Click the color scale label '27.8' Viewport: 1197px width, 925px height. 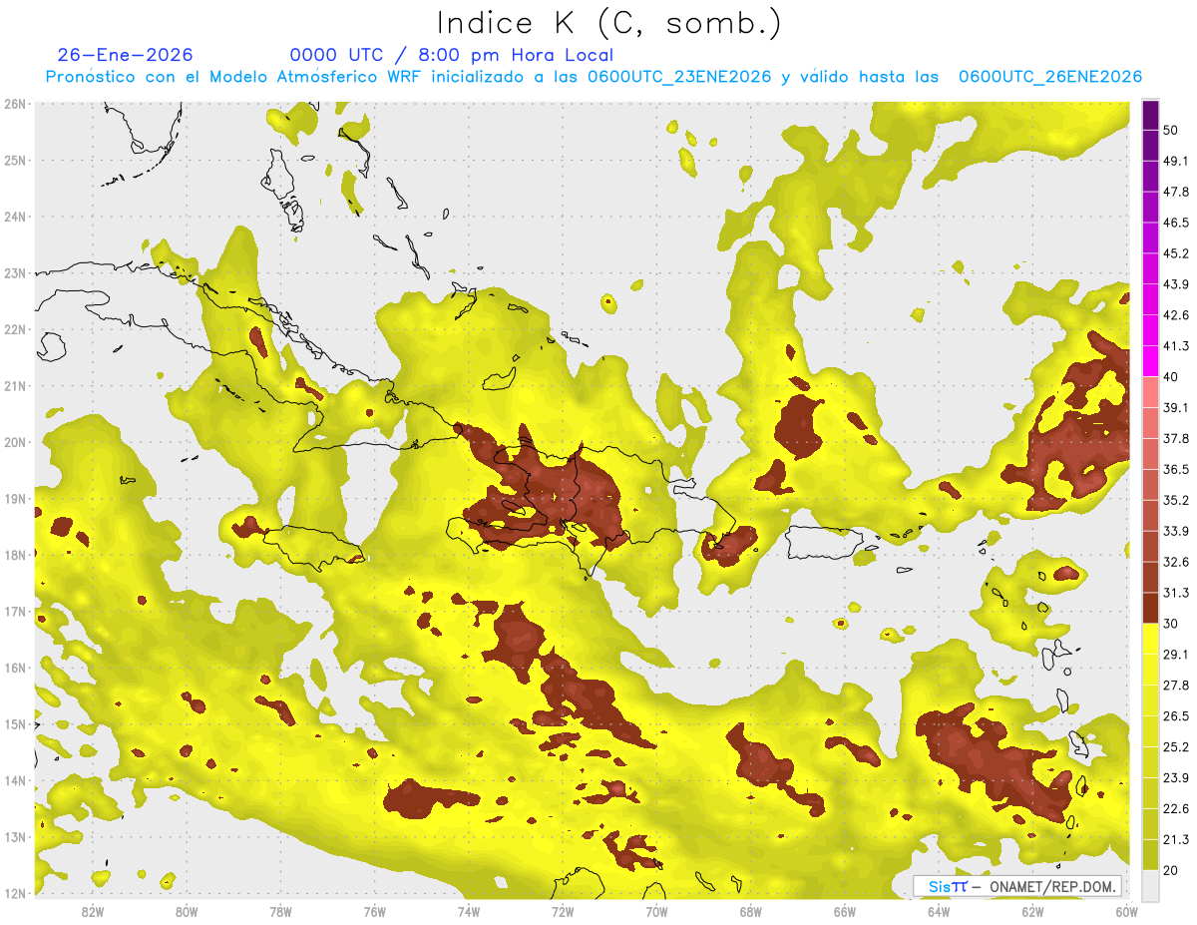[1175, 685]
